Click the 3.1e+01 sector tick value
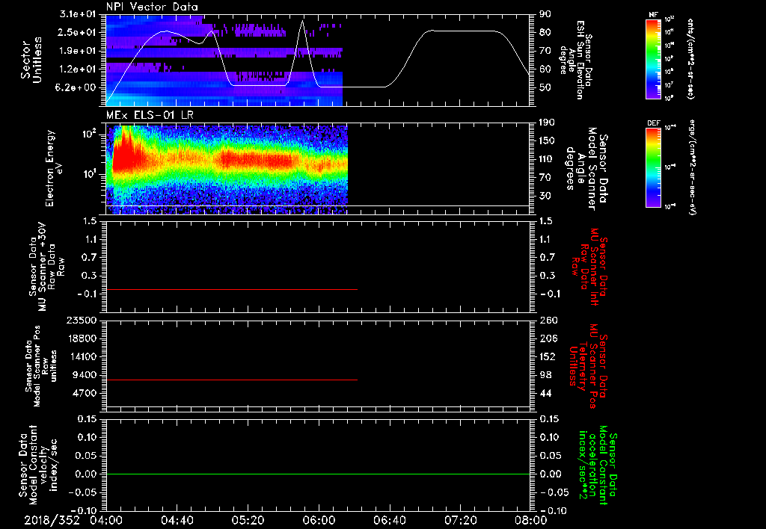 [77, 14]
